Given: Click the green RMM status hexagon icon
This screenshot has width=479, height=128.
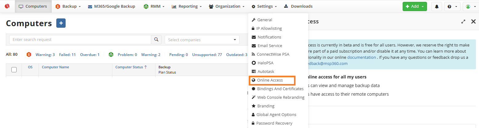Looking at the screenshot, I should point(111,54).
